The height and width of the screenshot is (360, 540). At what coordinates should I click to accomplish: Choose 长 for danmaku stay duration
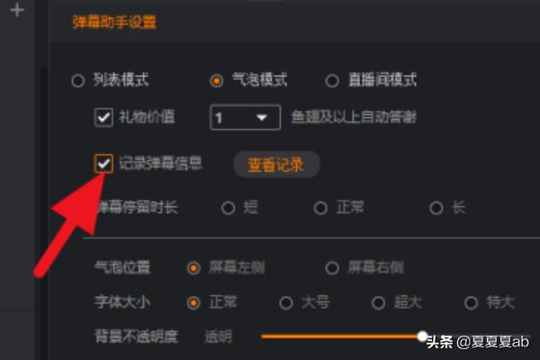436,208
